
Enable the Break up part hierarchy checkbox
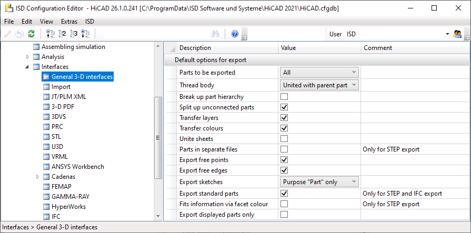click(284, 97)
